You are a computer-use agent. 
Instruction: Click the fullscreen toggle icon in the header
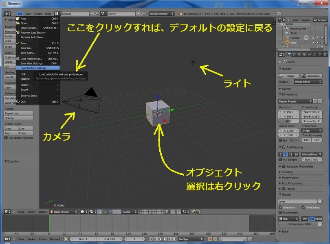point(279,14)
